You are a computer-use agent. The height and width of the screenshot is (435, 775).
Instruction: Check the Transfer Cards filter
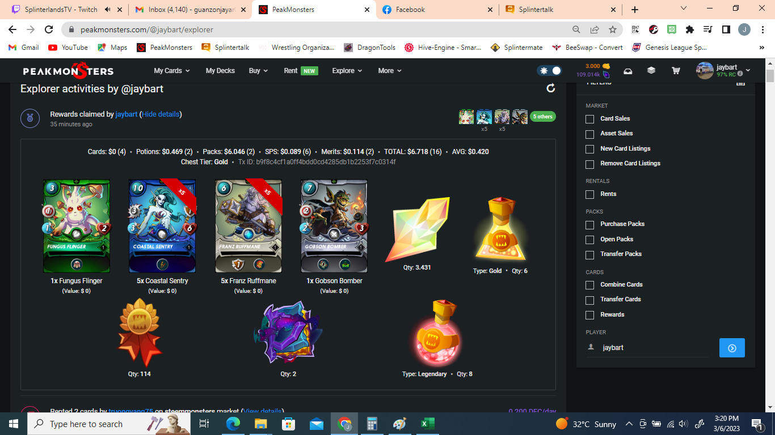[590, 300]
